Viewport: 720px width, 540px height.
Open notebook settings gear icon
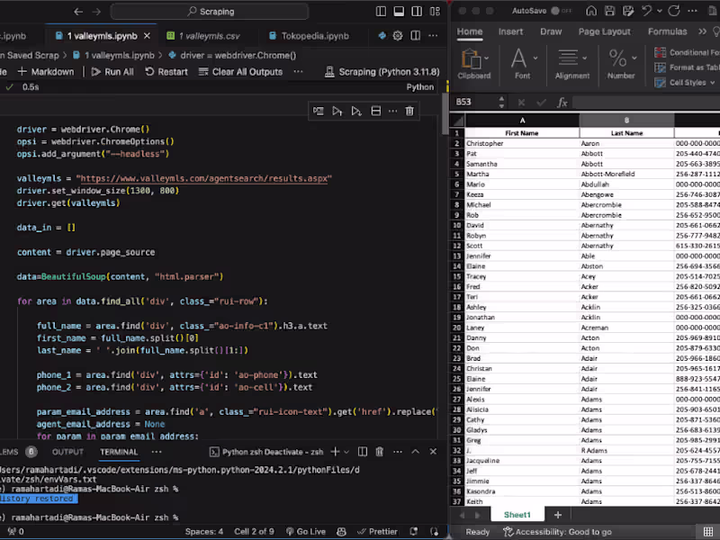tap(397, 36)
